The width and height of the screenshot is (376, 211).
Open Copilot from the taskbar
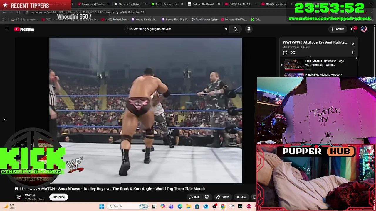[x=162, y=206]
